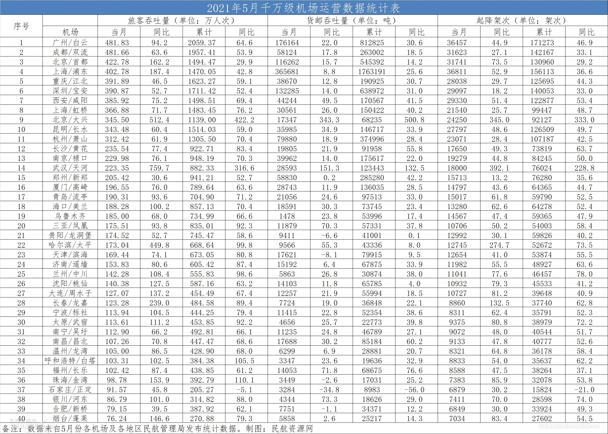Screen dimensions: 608x434
Task: Select airport cell 郑州/新郑
Action: pyautogui.click(x=70, y=178)
